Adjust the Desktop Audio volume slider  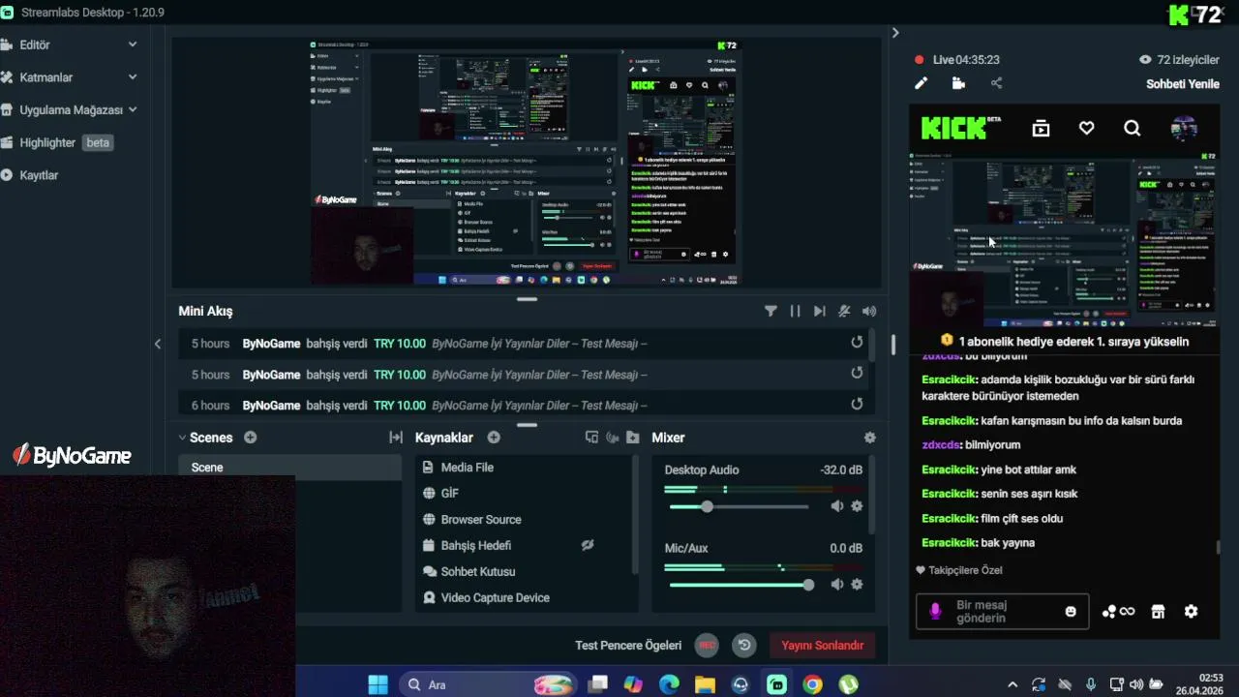coord(739,506)
